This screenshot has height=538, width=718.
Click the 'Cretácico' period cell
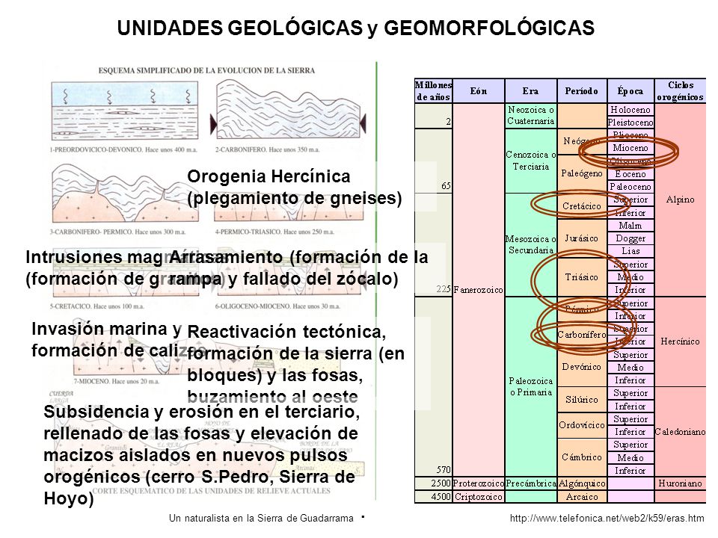(x=582, y=206)
